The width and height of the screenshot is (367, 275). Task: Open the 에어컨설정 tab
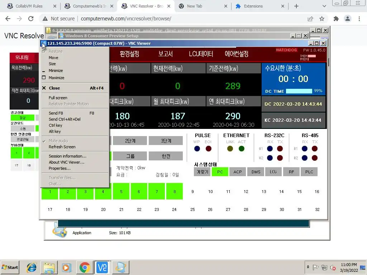coord(237,54)
